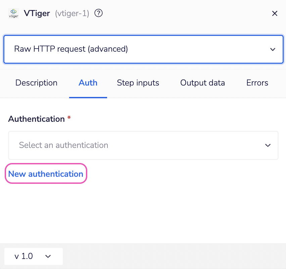The height and width of the screenshot is (269, 286).
Task: Open the Output data tab
Action: coord(202,83)
